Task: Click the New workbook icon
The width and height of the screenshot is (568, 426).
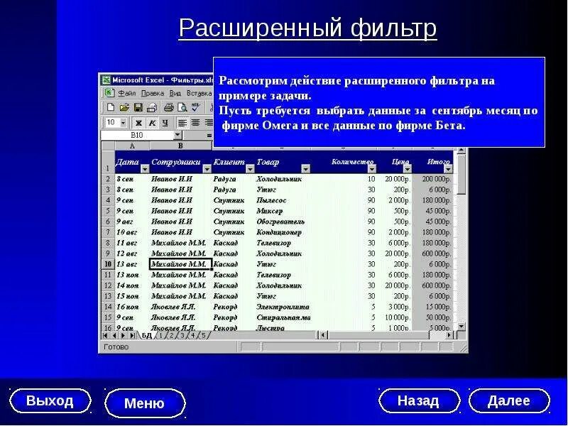Action: (x=111, y=107)
